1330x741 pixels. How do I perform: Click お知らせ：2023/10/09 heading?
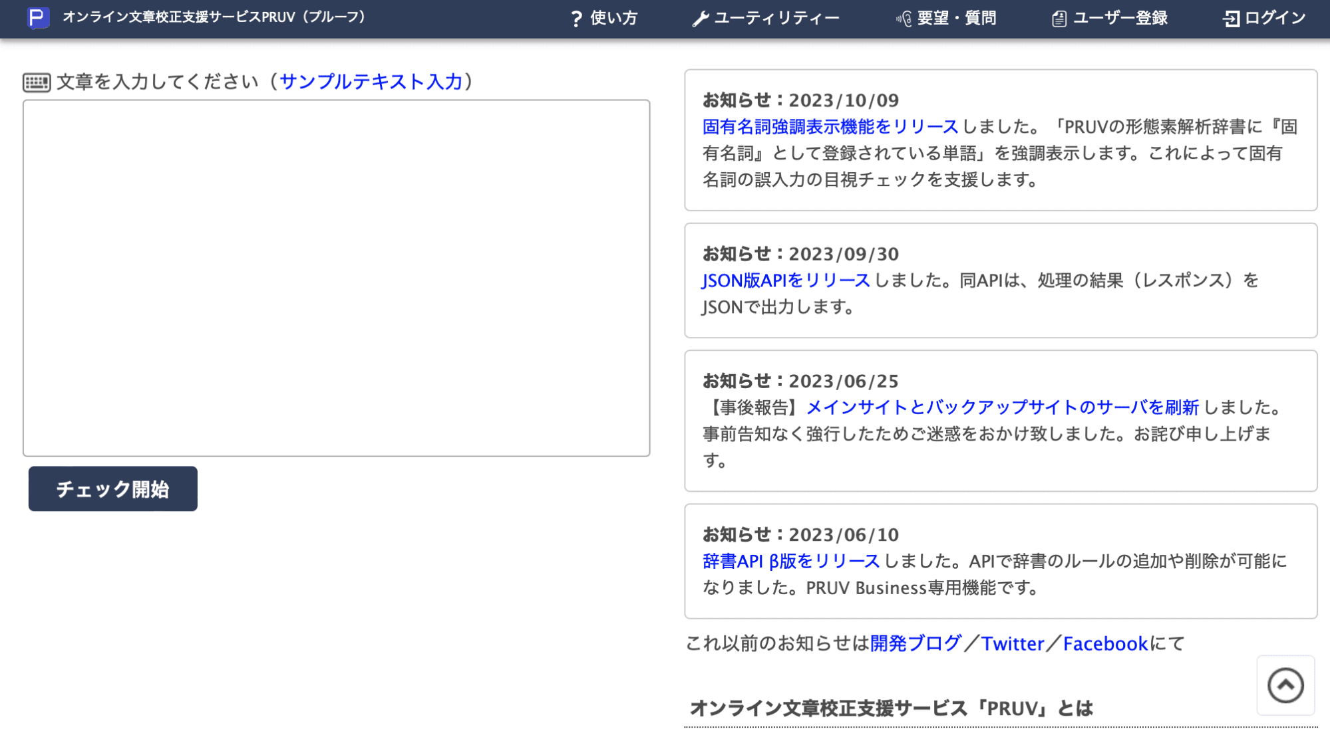pyautogui.click(x=801, y=100)
